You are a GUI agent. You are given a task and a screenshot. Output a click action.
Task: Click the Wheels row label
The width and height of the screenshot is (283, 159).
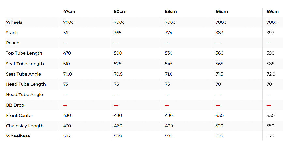pos(14,22)
